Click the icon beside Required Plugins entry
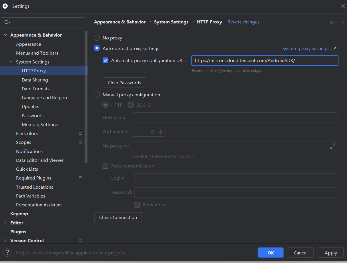 coord(80,178)
